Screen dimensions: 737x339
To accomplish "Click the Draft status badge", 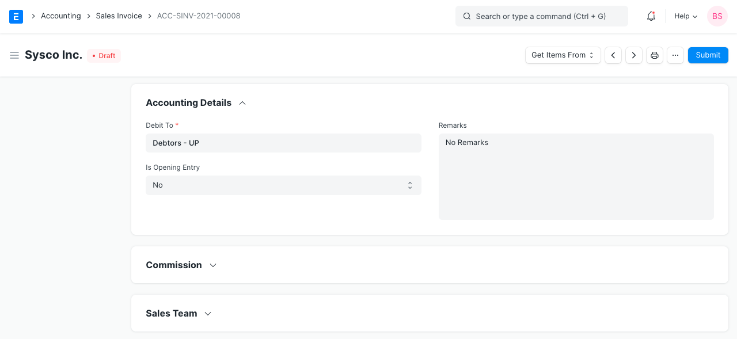I will [x=104, y=55].
